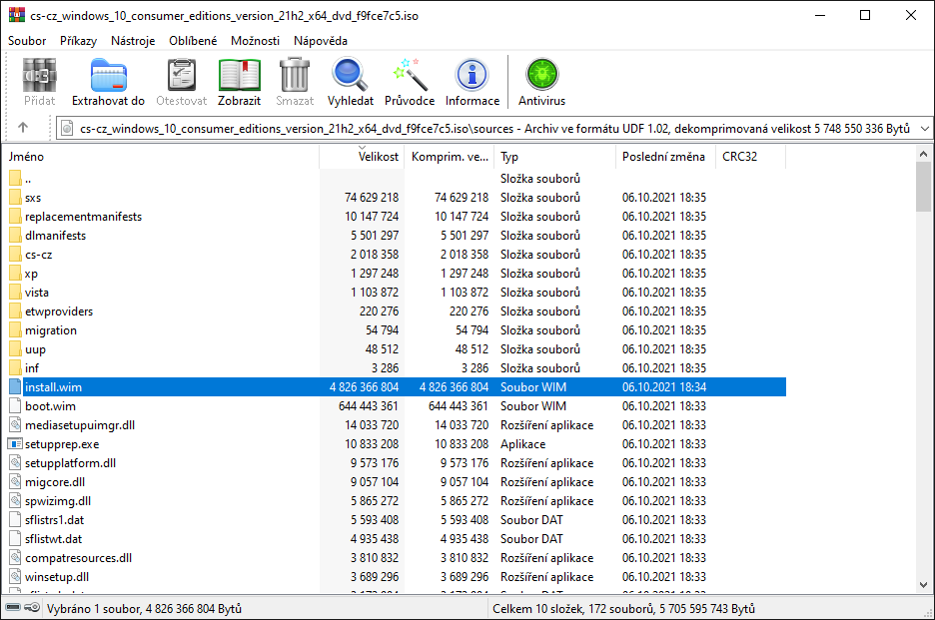Click the Přidat (Add) toolbar icon

coord(39,75)
